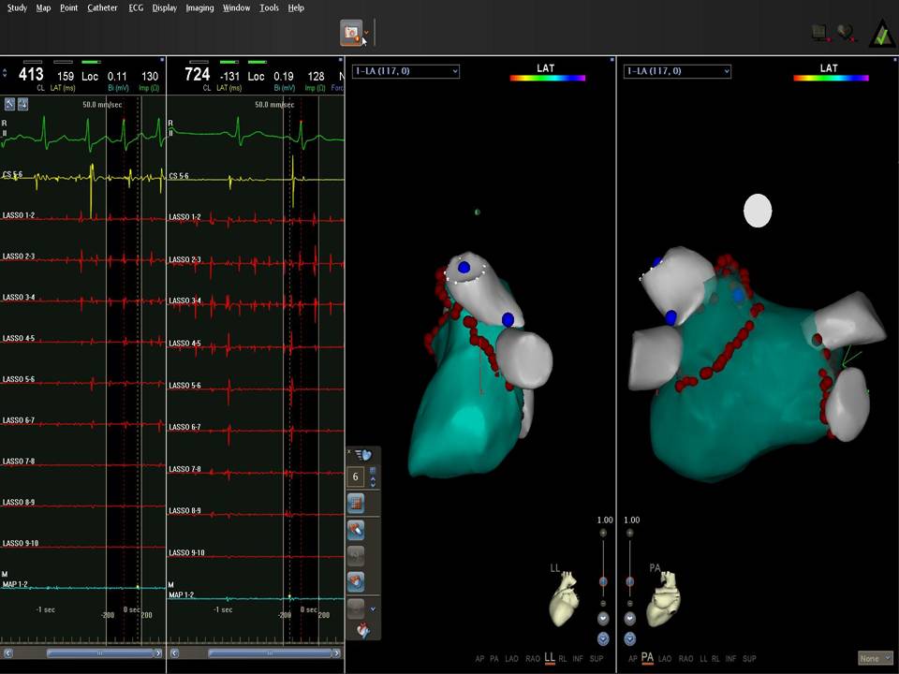Click the left ECG panel horizontal scrollbar
Viewport: 899px width, 674px height.
coord(81,653)
